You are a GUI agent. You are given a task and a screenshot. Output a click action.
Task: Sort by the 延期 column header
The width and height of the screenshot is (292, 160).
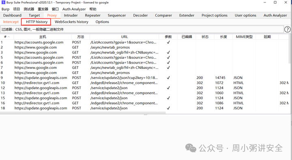pos(267,37)
